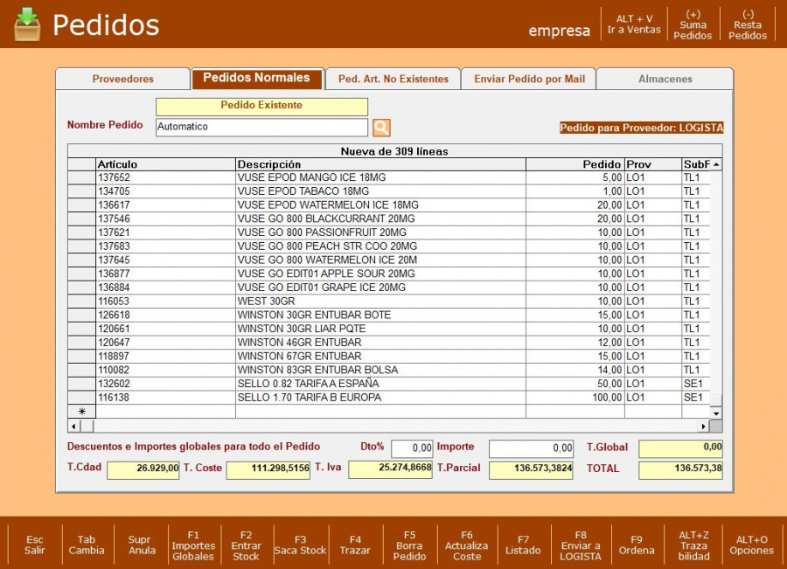Select the WINSTON 30GR ENTUBAR BOTE row
Viewport: 787px width, 569px height.
point(314,315)
